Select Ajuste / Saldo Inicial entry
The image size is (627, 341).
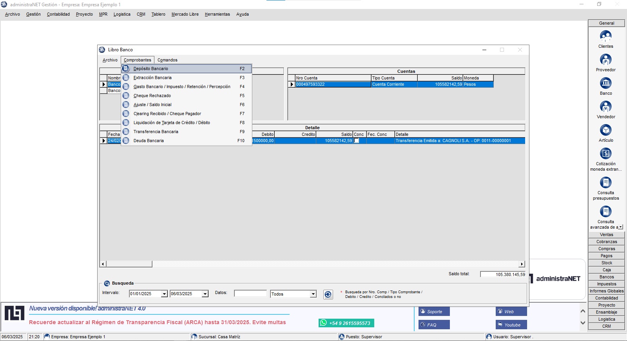(x=187, y=105)
